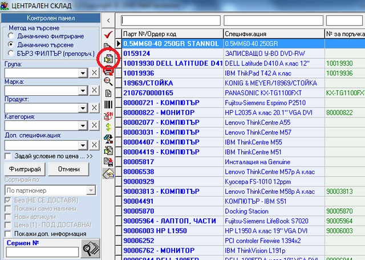
Task: Open the Категория dropdown list
Action: [x=83, y=125]
